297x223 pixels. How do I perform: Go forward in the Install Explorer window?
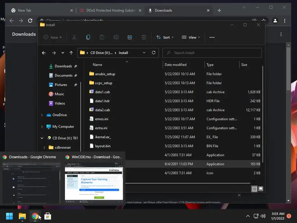click(54, 53)
